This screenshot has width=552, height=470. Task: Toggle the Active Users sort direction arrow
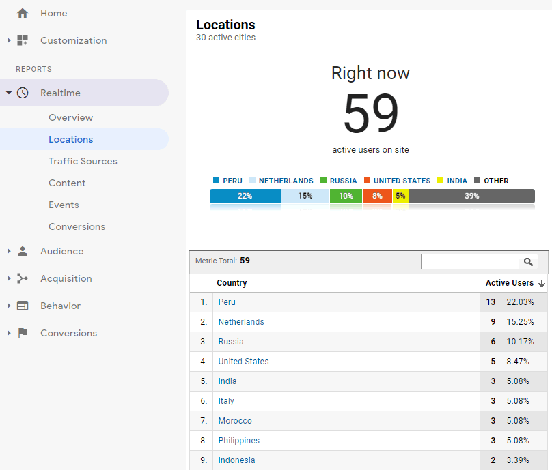pyautogui.click(x=541, y=283)
